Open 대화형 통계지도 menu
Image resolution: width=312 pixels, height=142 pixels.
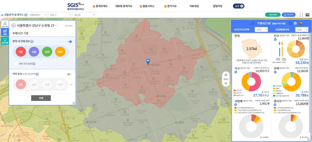(124, 6)
